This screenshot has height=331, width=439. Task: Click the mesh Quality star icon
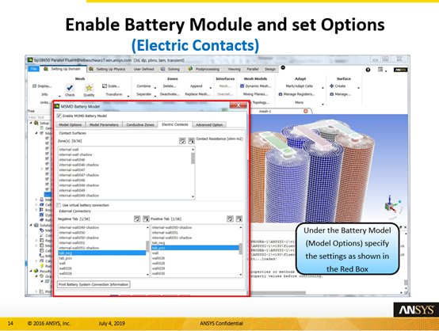[89, 88]
